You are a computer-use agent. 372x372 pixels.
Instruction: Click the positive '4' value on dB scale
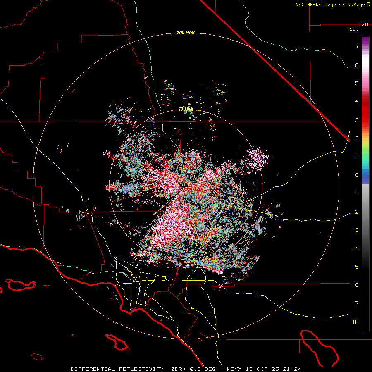coord(357,102)
